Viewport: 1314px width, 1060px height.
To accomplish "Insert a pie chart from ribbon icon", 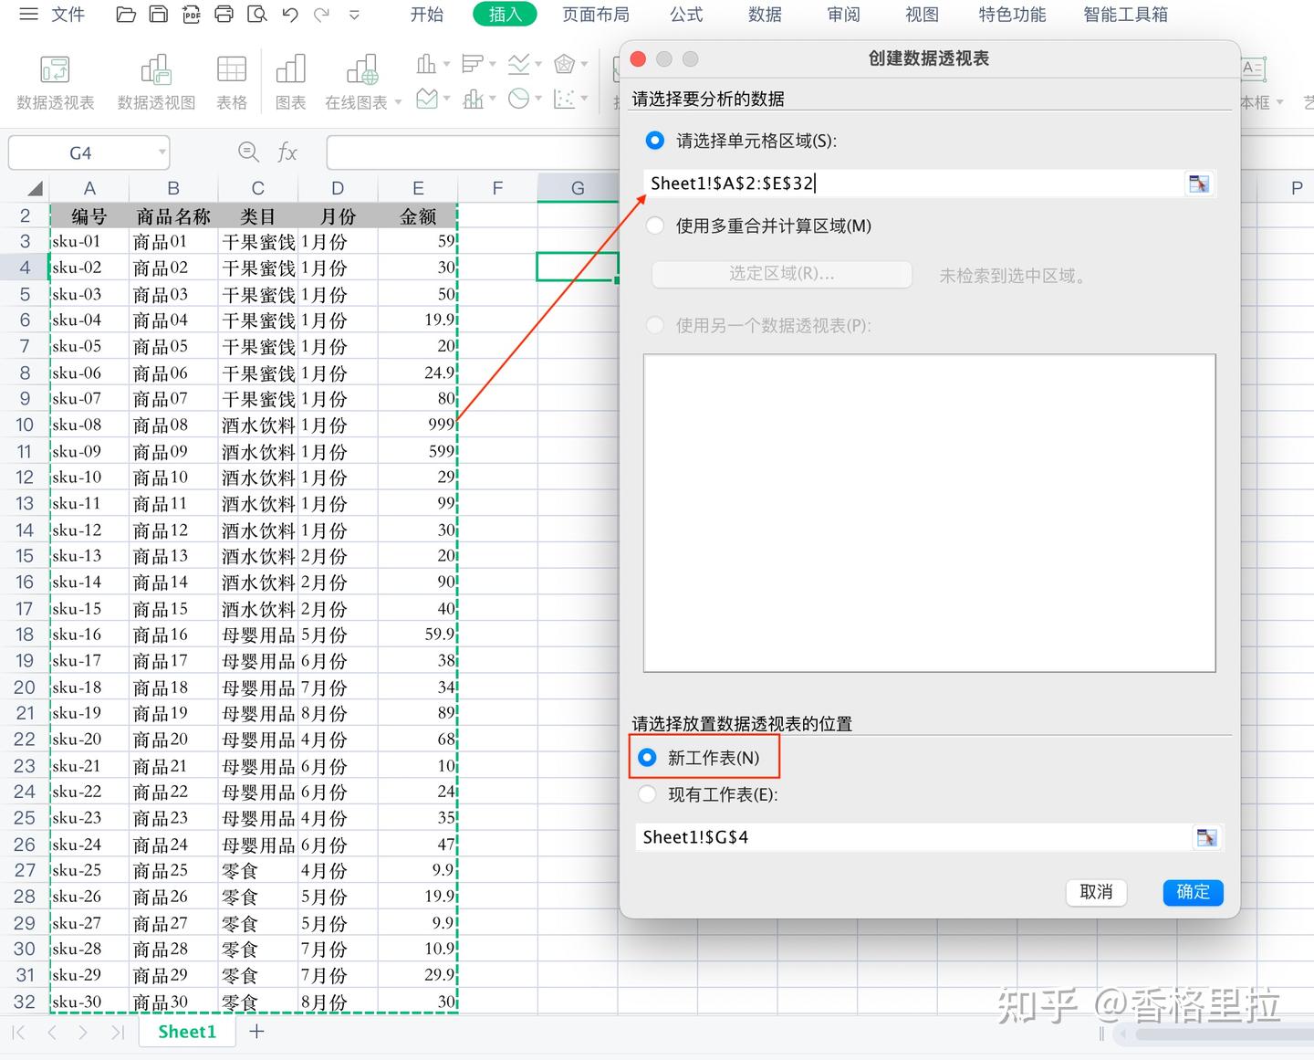I will [518, 99].
